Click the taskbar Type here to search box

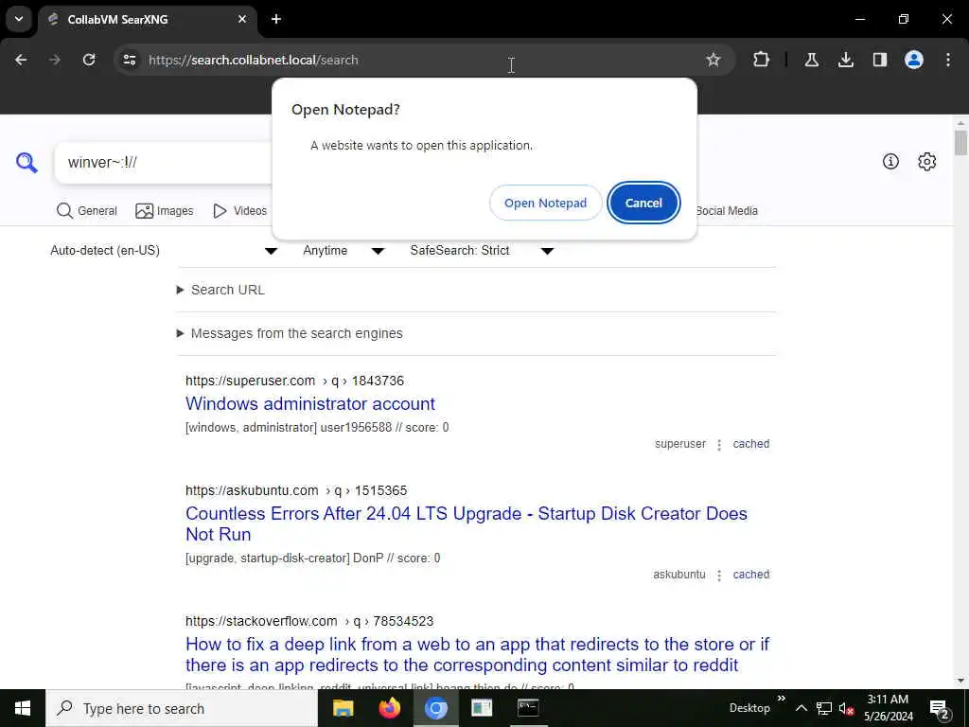pyautogui.click(x=182, y=708)
